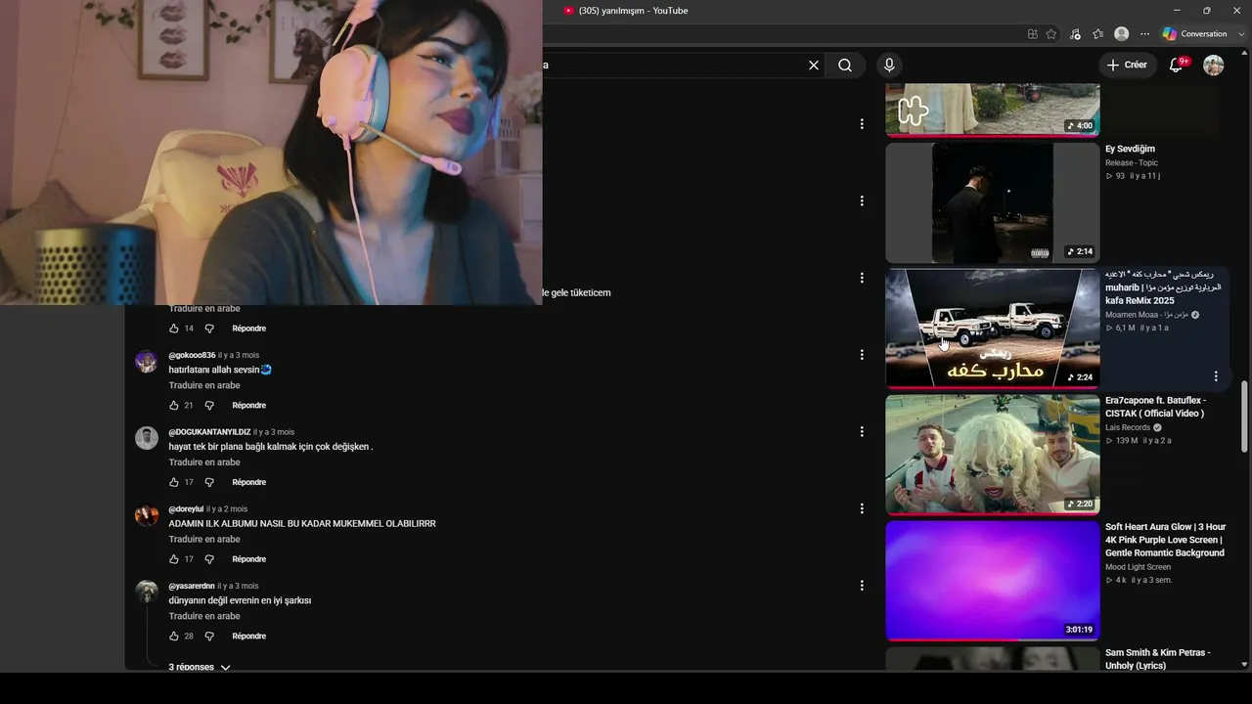Like @yasarerdnn's comment
The image size is (1252, 704).
(174, 636)
